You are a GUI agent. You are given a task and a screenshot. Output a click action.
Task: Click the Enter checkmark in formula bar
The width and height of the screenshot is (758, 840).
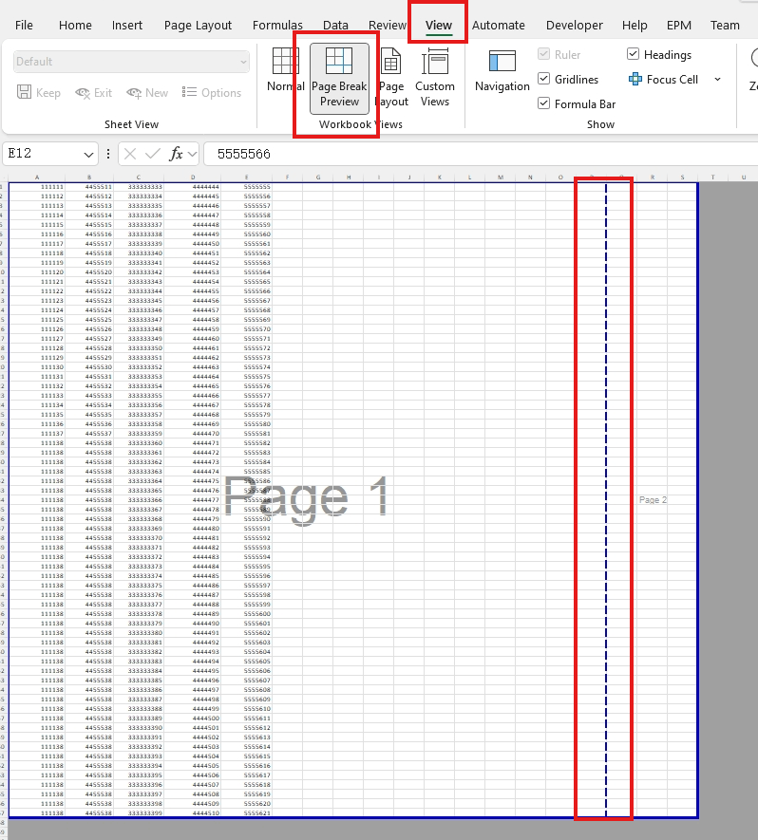click(x=153, y=155)
